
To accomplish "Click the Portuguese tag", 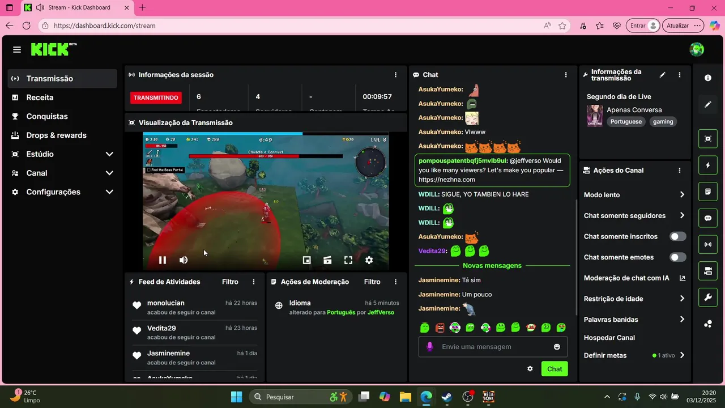I will click(x=626, y=122).
